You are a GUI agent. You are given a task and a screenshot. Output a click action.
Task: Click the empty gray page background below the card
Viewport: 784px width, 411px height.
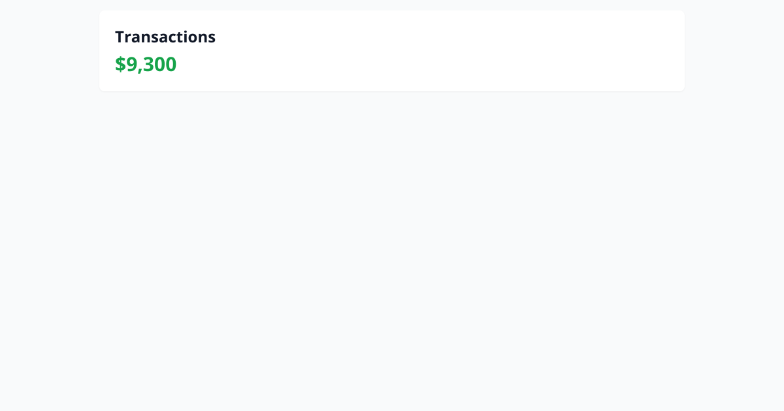tap(392, 251)
